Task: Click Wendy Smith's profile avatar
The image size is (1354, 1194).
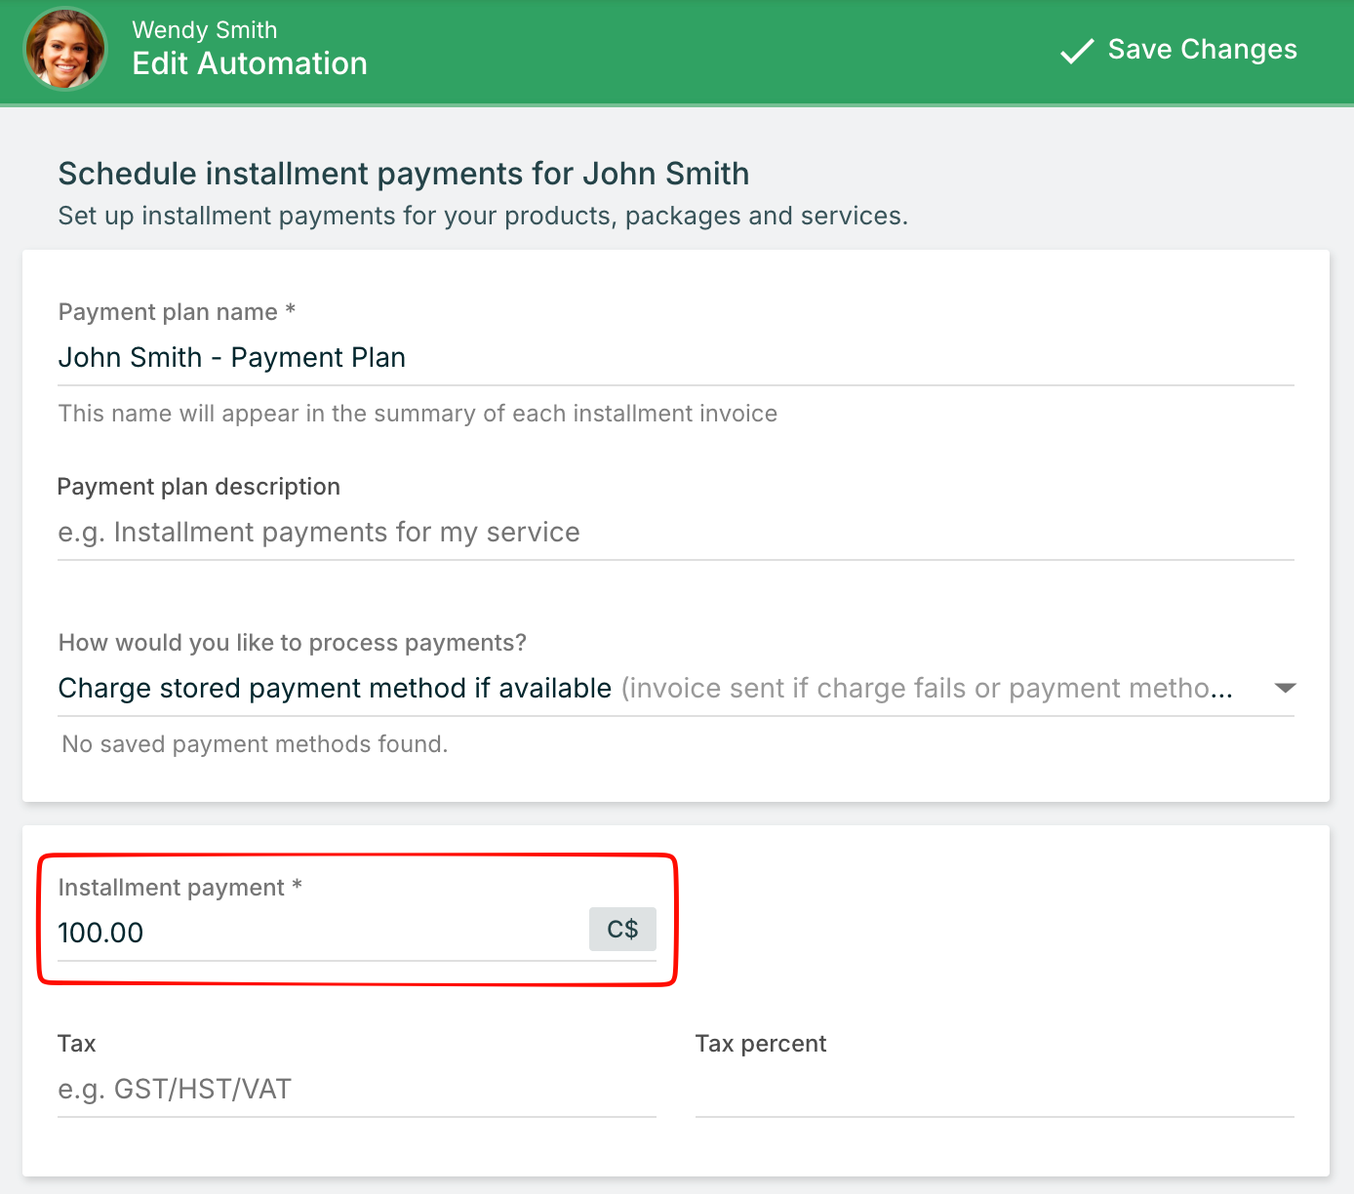Action: [65, 49]
